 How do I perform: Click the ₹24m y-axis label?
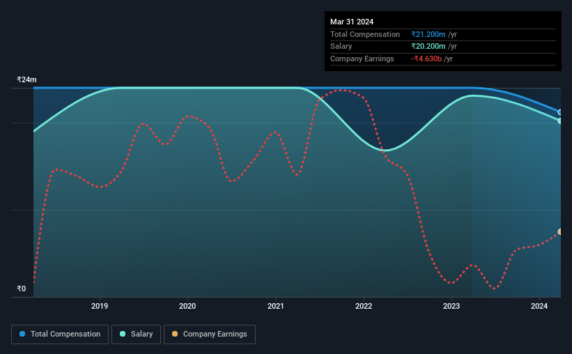26,79
